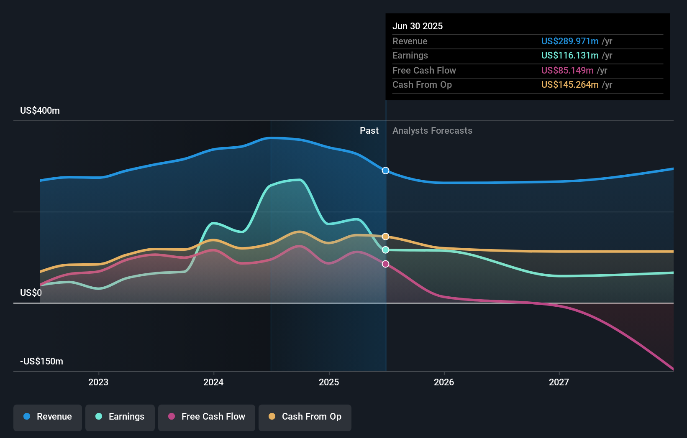This screenshot has width=687, height=438.
Task: Toggle the Free Cash Flow legend button
Action: click(207, 418)
